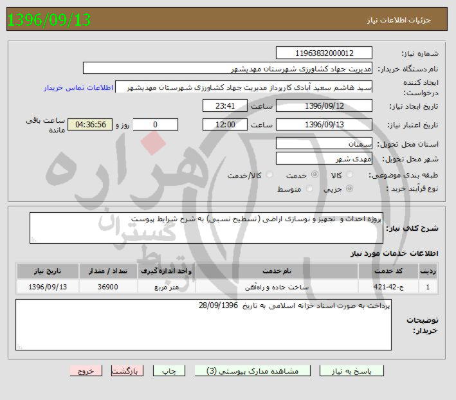The width and height of the screenshot is (456, 400).
Task: Select the جزیی purchase type radio
Action: [349, 188]
